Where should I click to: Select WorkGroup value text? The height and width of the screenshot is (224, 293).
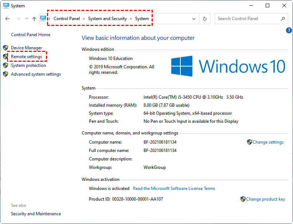pos(155,167)
